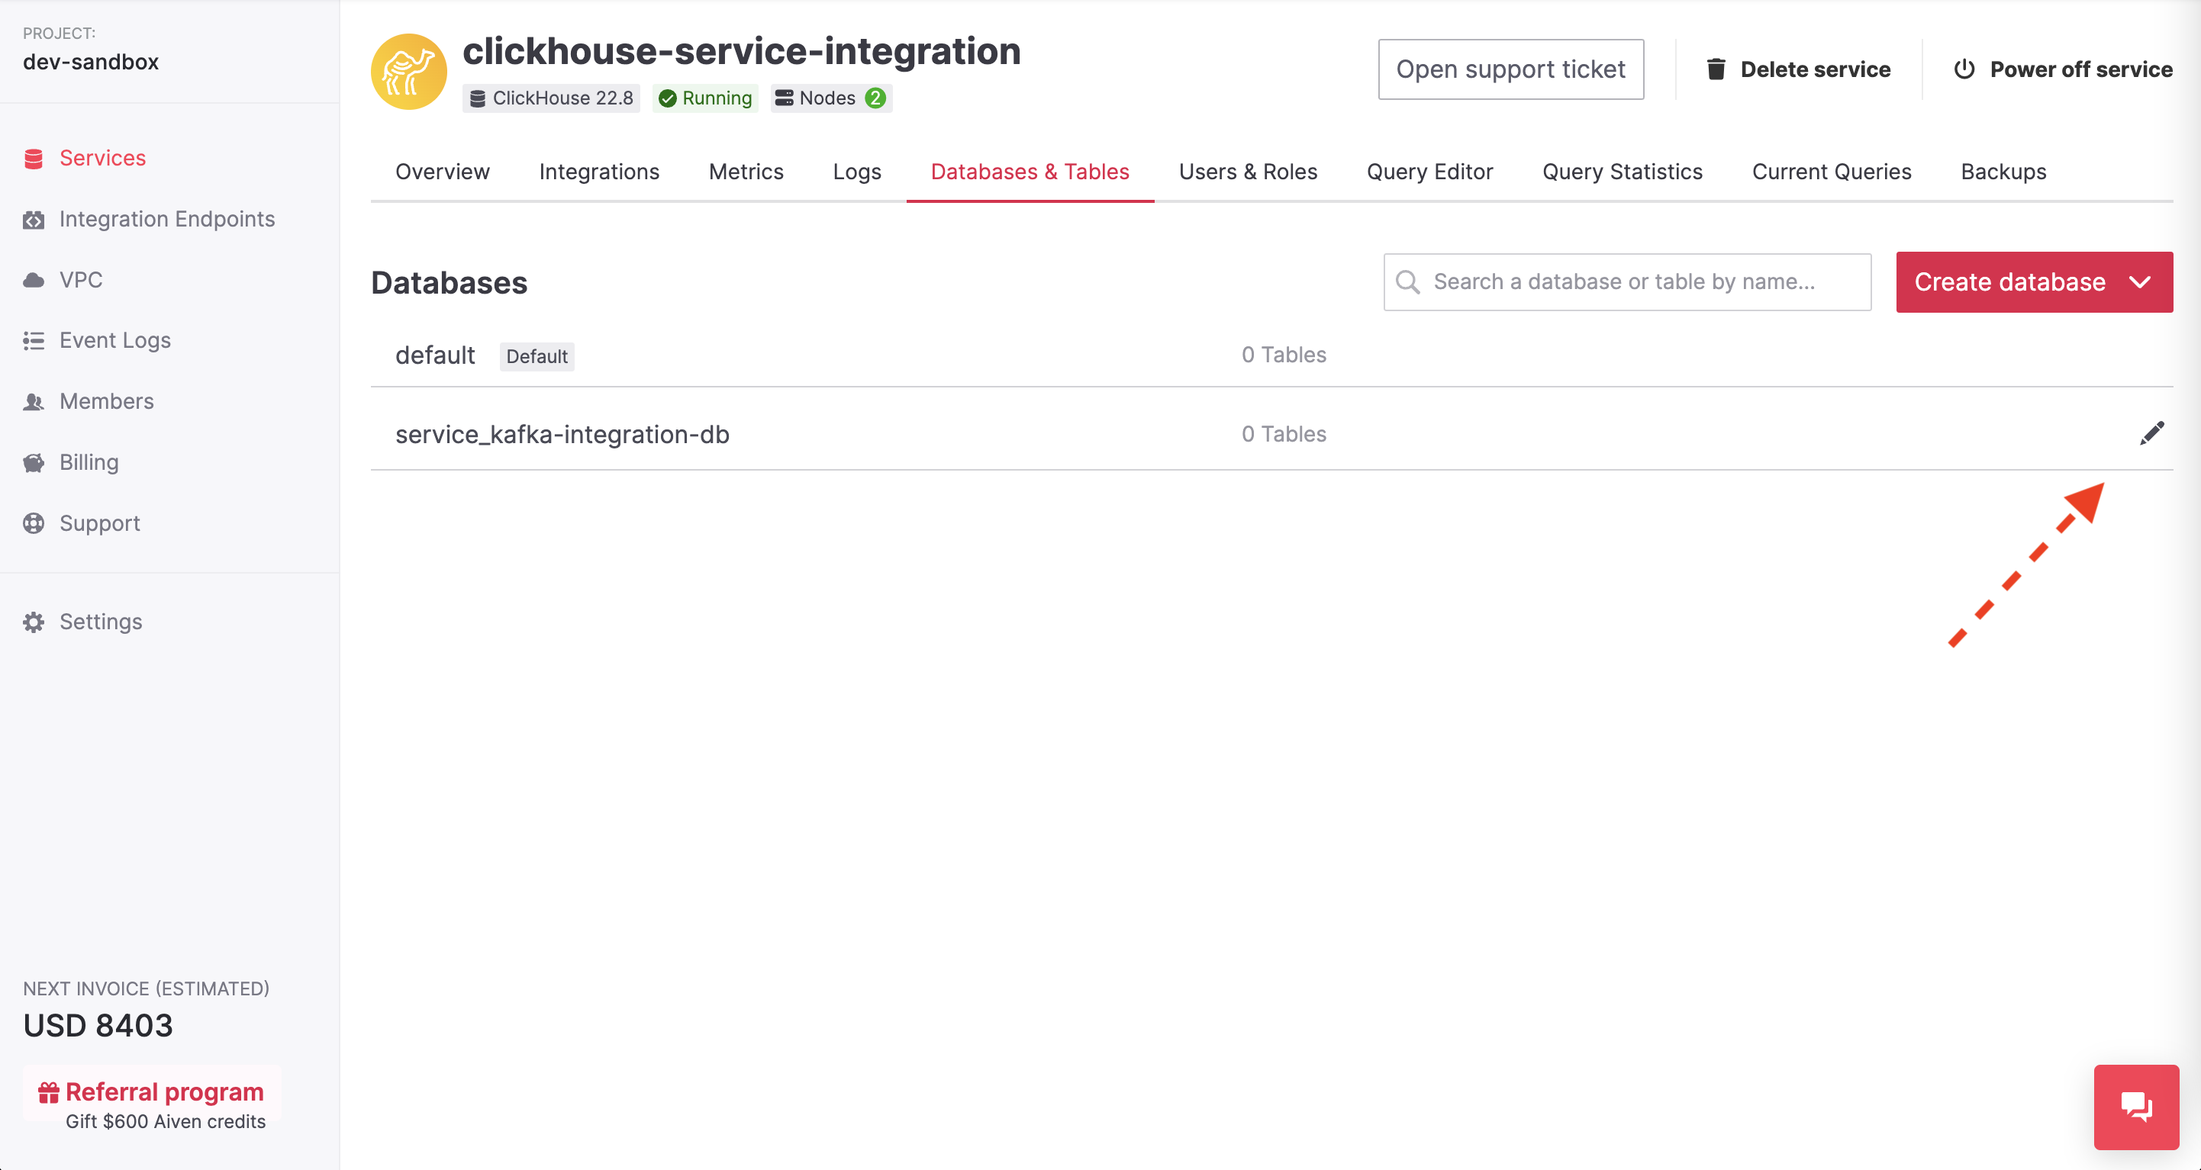Open Billing in sidebar

pos(89,463)
